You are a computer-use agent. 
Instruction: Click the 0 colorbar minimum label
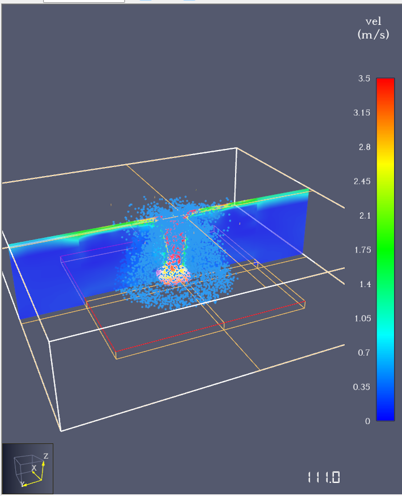(367, 421)
